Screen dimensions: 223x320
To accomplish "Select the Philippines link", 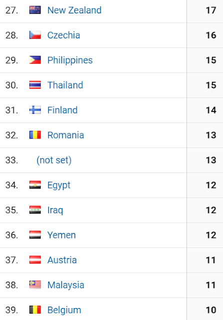I will [x=70, y=60].
